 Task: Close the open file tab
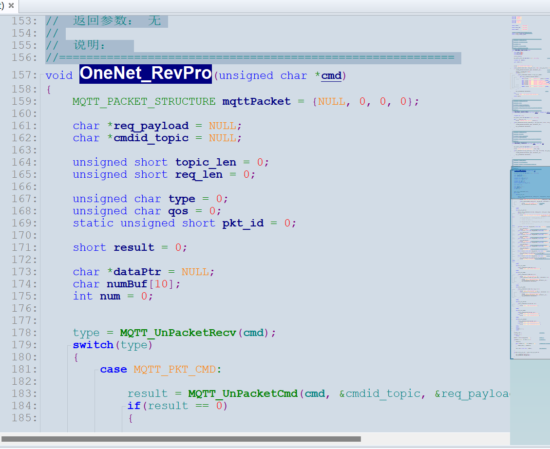(x=11, y=5)
